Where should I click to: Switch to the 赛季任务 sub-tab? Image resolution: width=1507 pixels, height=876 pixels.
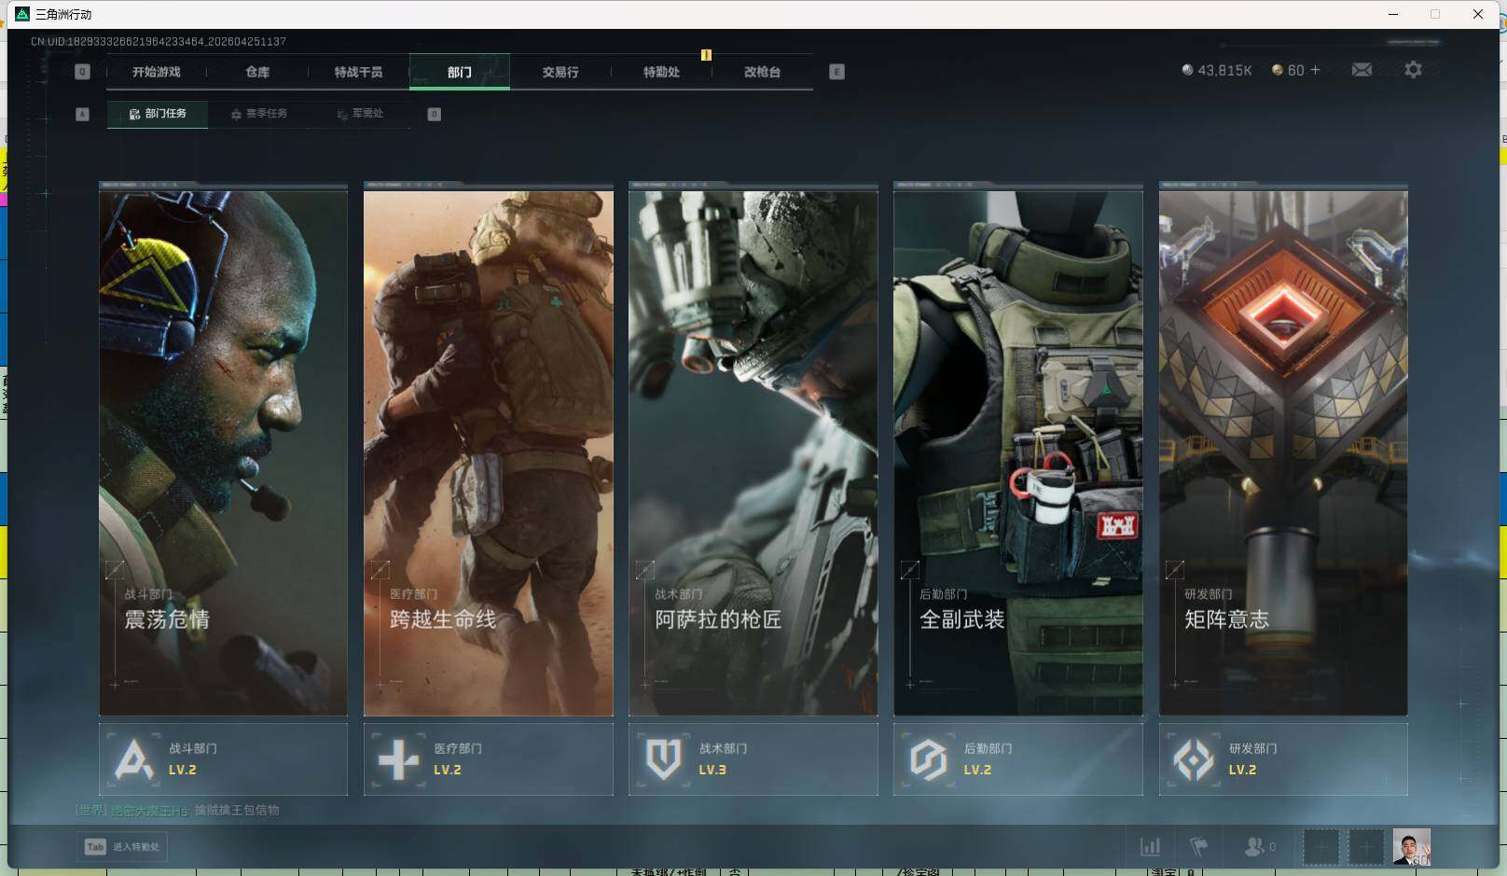[259, 114]
